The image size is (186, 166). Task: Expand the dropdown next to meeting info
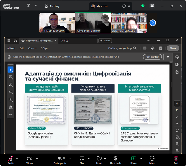tap(36, 5)
